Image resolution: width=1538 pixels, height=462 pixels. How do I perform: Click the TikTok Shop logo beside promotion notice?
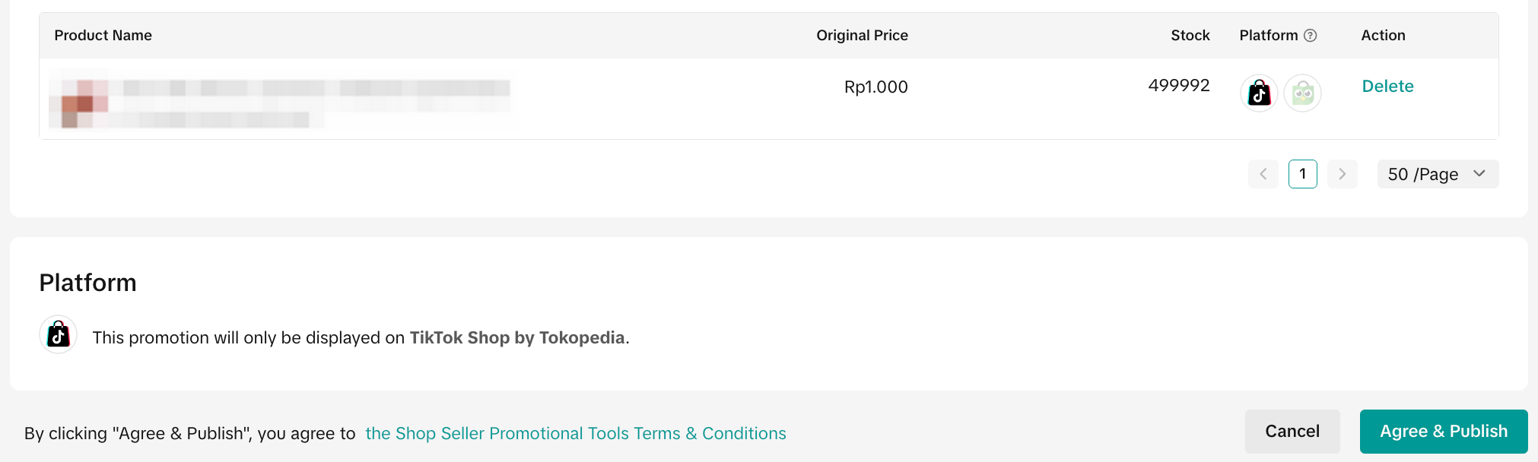point(59,334)
